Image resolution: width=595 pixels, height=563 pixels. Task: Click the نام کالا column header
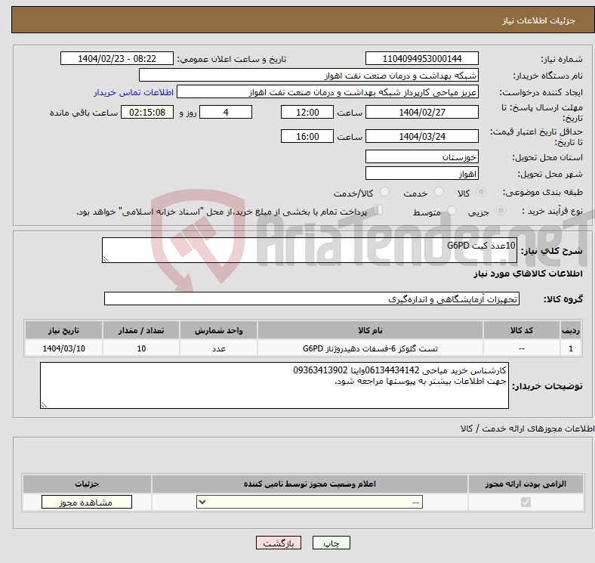370,330
